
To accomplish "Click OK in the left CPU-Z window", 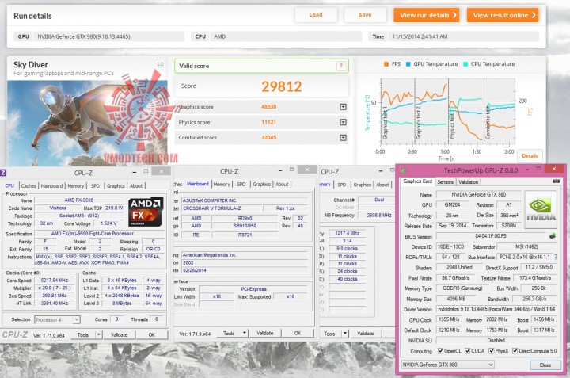I will click(x=151, y=334).
